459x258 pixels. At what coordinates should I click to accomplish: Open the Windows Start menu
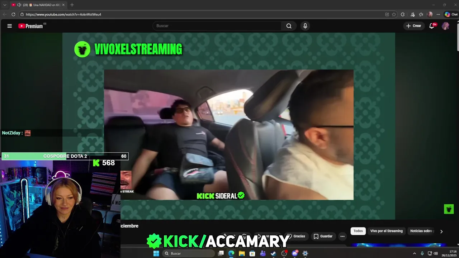coord(156,253)
